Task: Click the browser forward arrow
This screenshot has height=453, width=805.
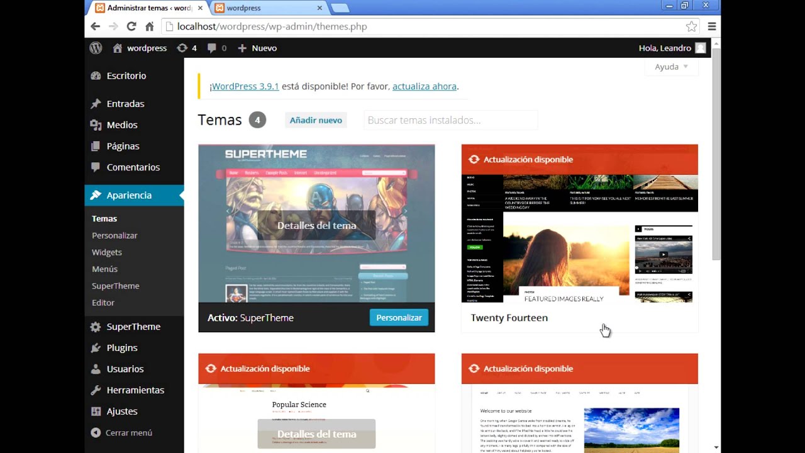Action: point(113,26)
